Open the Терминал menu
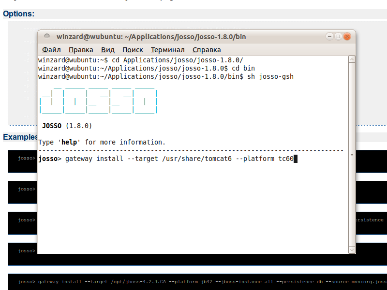387x290 pixels. pos(167,50)
